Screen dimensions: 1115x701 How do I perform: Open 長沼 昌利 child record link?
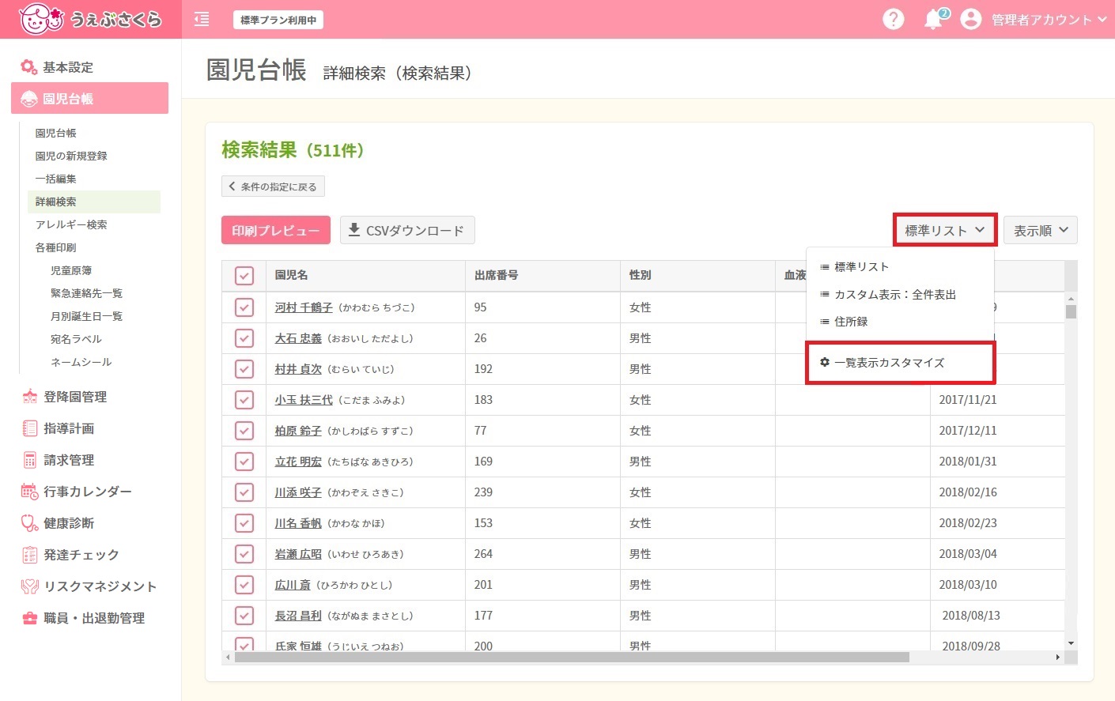click(x=298, y=616)
